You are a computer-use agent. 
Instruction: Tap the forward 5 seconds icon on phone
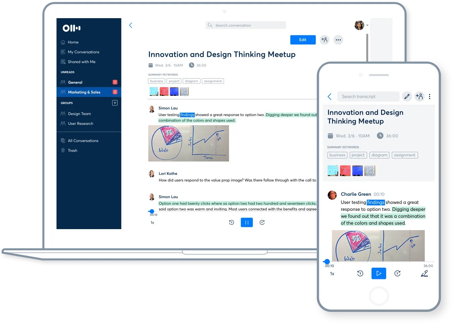click(x=398, y=274)
